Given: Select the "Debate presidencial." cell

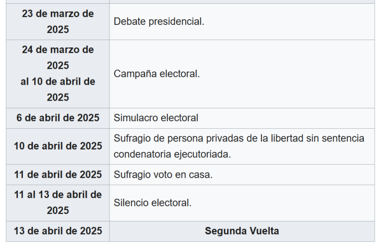Looking at the screenshot, I should (x=159, y=22).
